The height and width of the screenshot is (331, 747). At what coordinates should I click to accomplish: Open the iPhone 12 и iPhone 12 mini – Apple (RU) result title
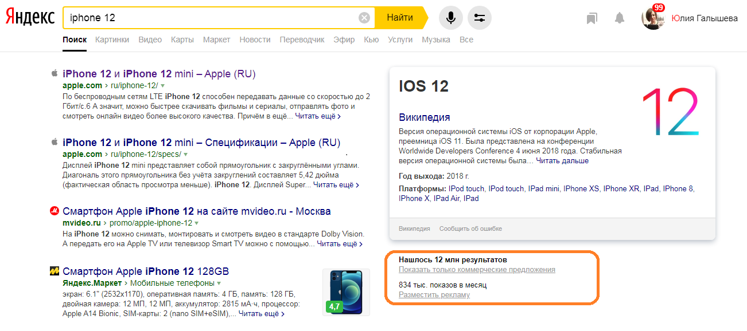[159, 73]
